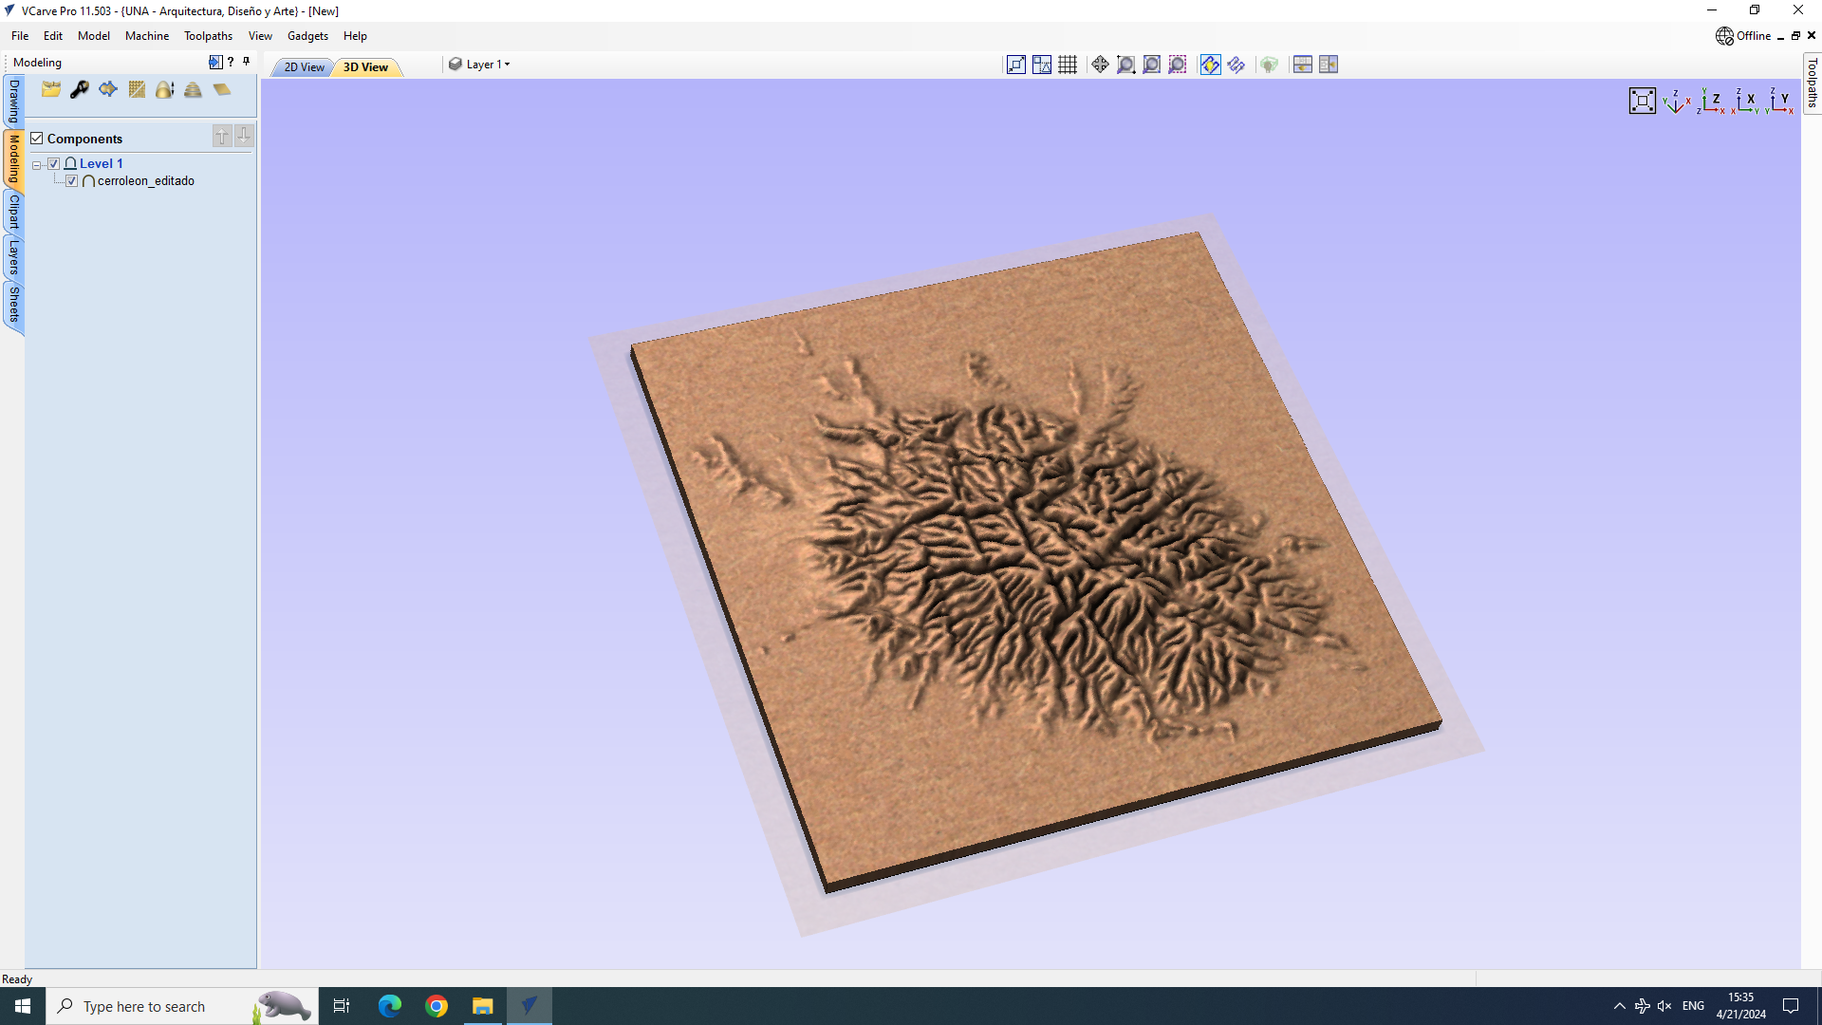Open File Explorer from the taskbar
The image size is (1822, 1025).
(483, 1006)
